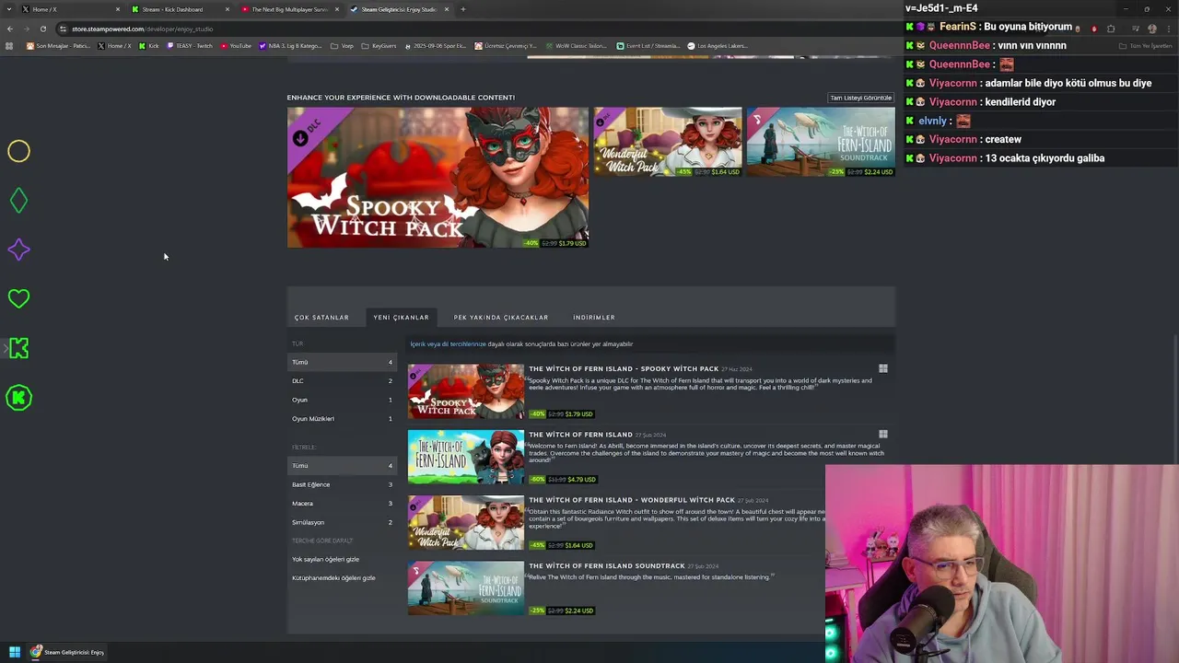Viewport: 1179px width, 663px height.
Task: Open the tab search chevron in the tab strip
Action: 9,9
